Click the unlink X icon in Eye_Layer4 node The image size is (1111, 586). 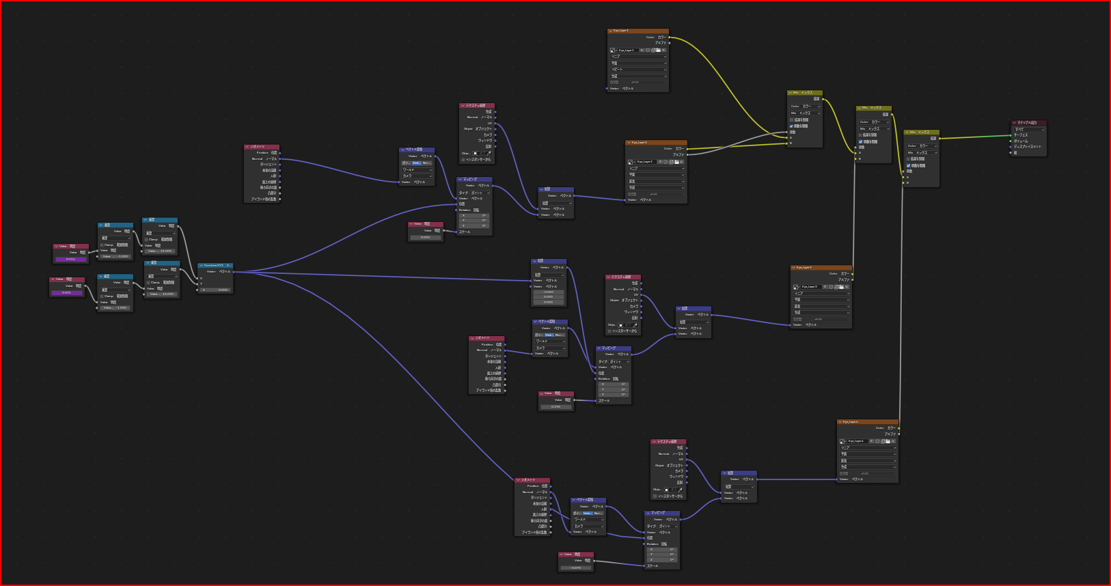(x=893, y=441)
